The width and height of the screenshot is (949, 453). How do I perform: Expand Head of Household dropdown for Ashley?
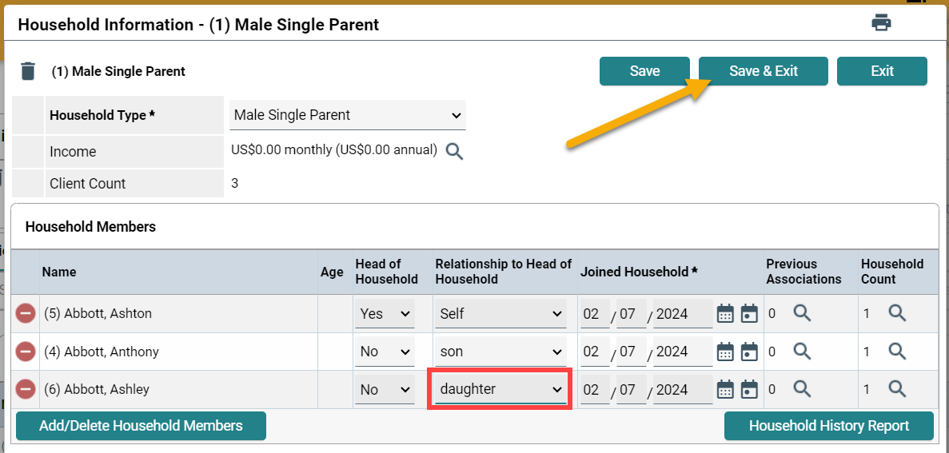coord(385,390)
